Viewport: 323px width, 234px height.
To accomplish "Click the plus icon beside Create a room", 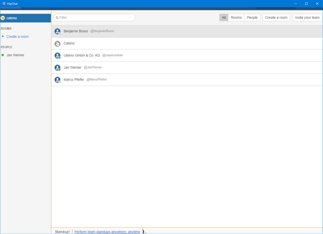I will [x=3, y=36].
